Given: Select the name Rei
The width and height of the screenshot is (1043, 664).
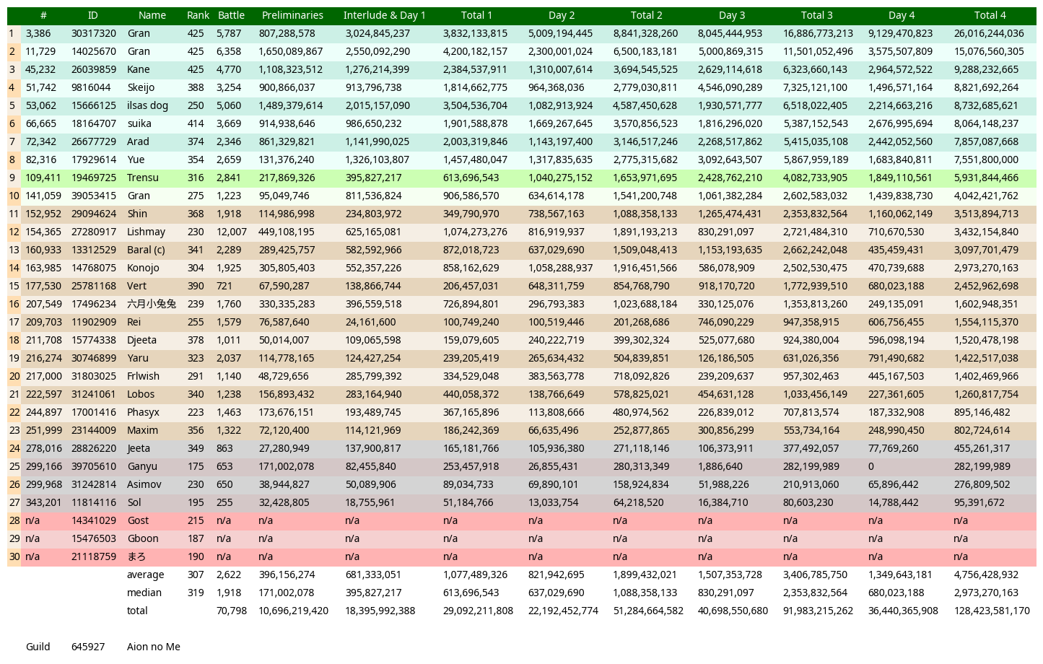Looking at the screenshot, I should pyautogui.click(x=134, y=322).
